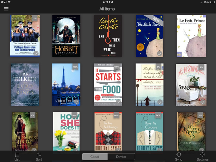Click 84% badge on Have His Carcase

pyautogui.click(x=158, y=115)
